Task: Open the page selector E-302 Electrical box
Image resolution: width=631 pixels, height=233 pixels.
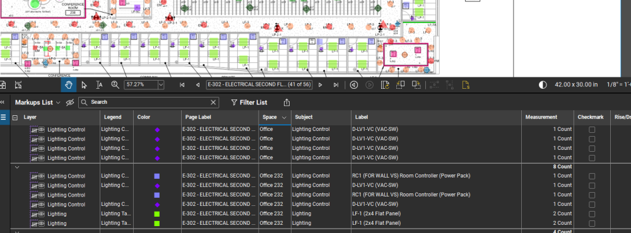Action: click(x=259, y=85)
